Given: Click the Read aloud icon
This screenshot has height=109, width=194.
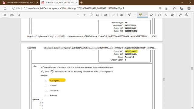Looking at the screenshot, I should point(113,15).
